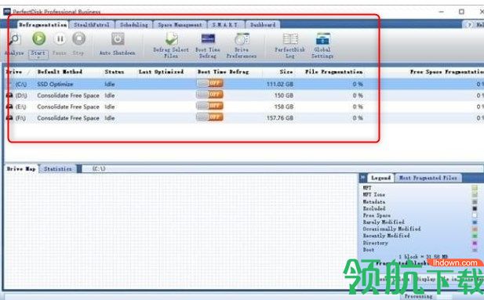Click the Pause toolbar icon
The width and height of the screenshot is (484, 300).
(60, 39)
